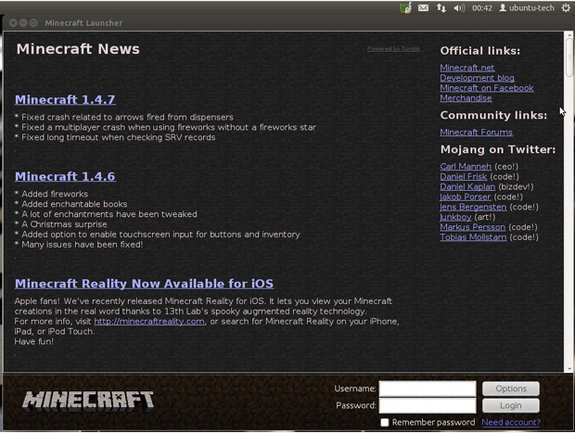The height and width of the screenshot is (433, 575).
Task: Click the 'Added enchantable books' line
Action: 71,204
